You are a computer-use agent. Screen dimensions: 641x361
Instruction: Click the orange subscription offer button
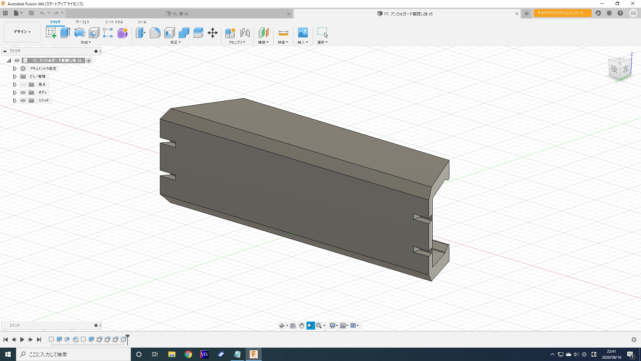[x=562, y=13]
